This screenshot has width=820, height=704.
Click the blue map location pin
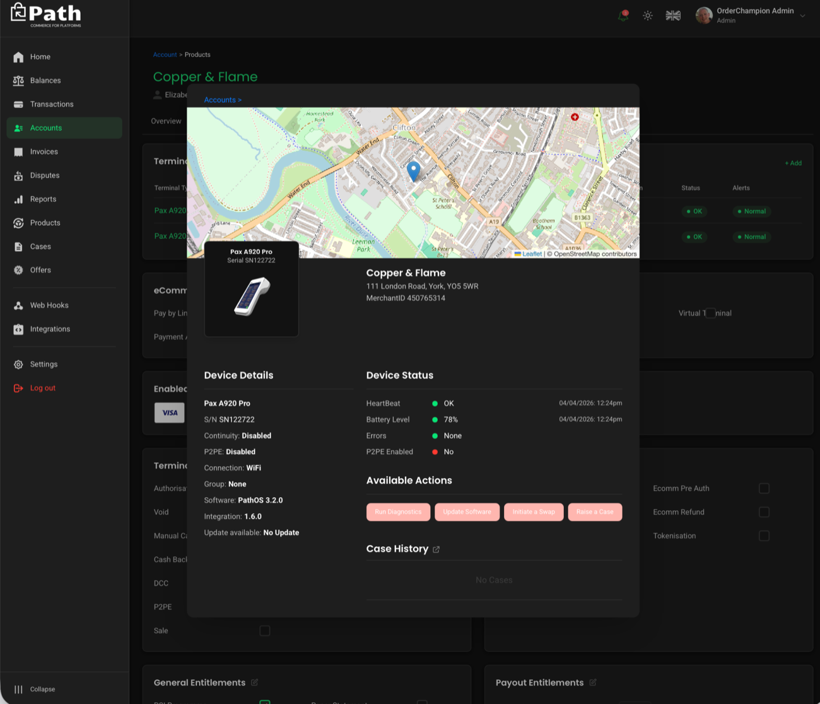(x=414, y=171)
